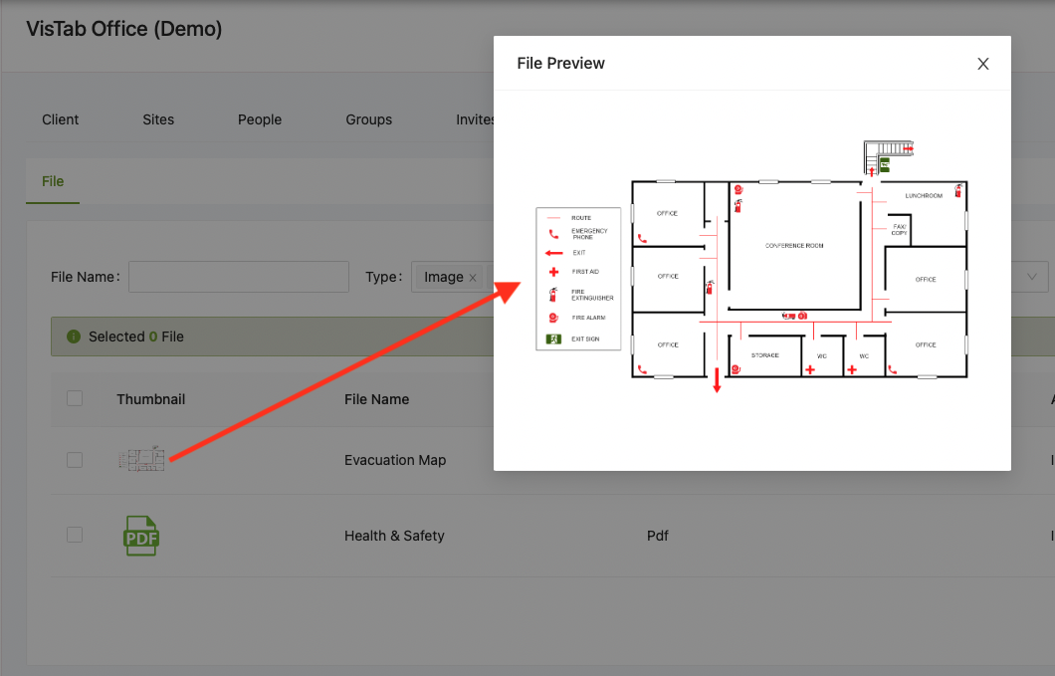
Task: Open the People tab
Action: [x=260, y=119]
